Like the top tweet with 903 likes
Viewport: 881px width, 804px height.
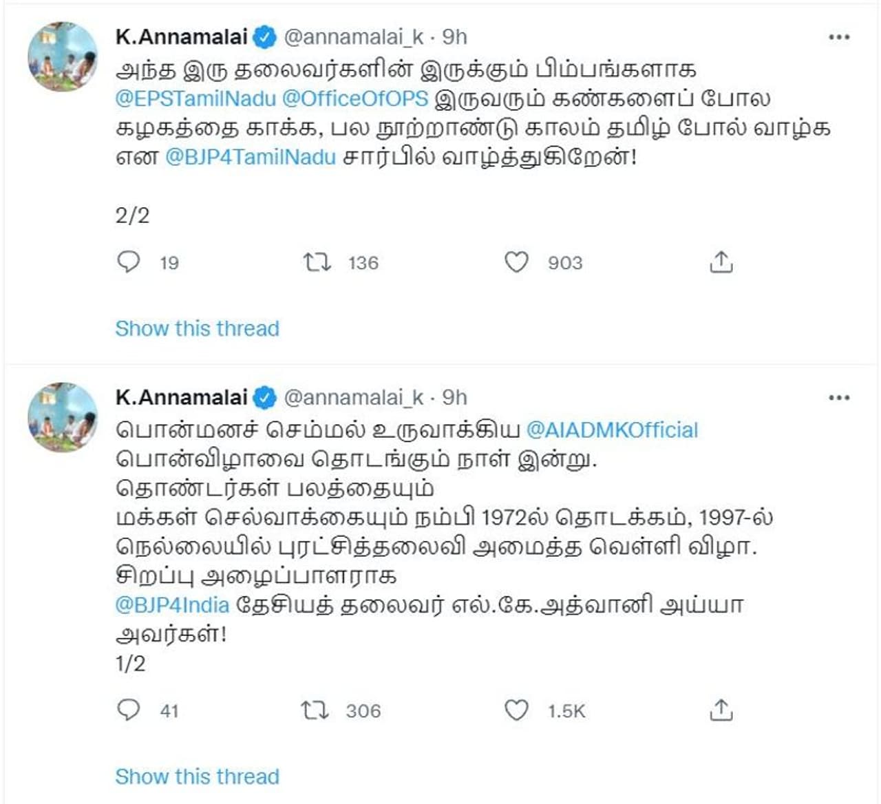pos(516,262)
